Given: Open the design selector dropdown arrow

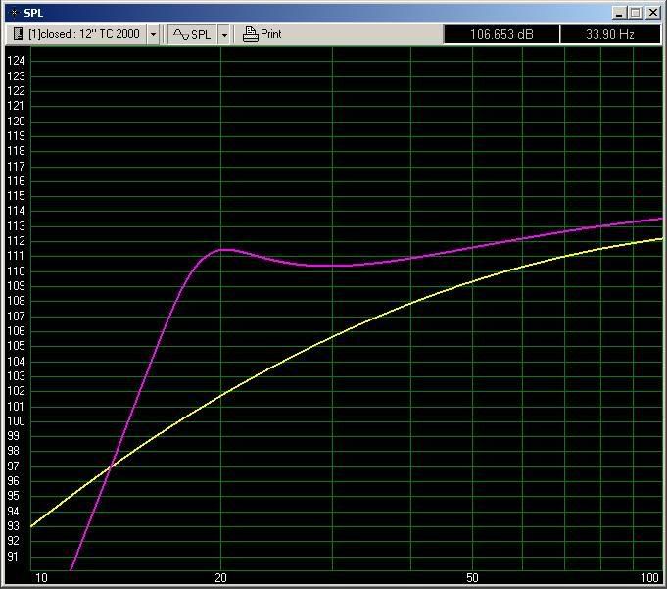Looking at the screenshot, I should point(153,34).
